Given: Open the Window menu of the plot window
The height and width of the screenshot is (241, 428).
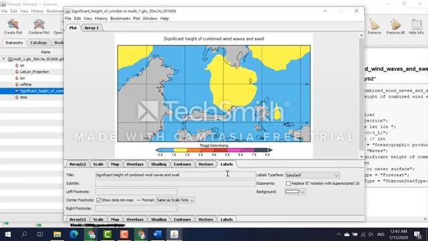Looking at the screenshot, I should tap(150, 19).
